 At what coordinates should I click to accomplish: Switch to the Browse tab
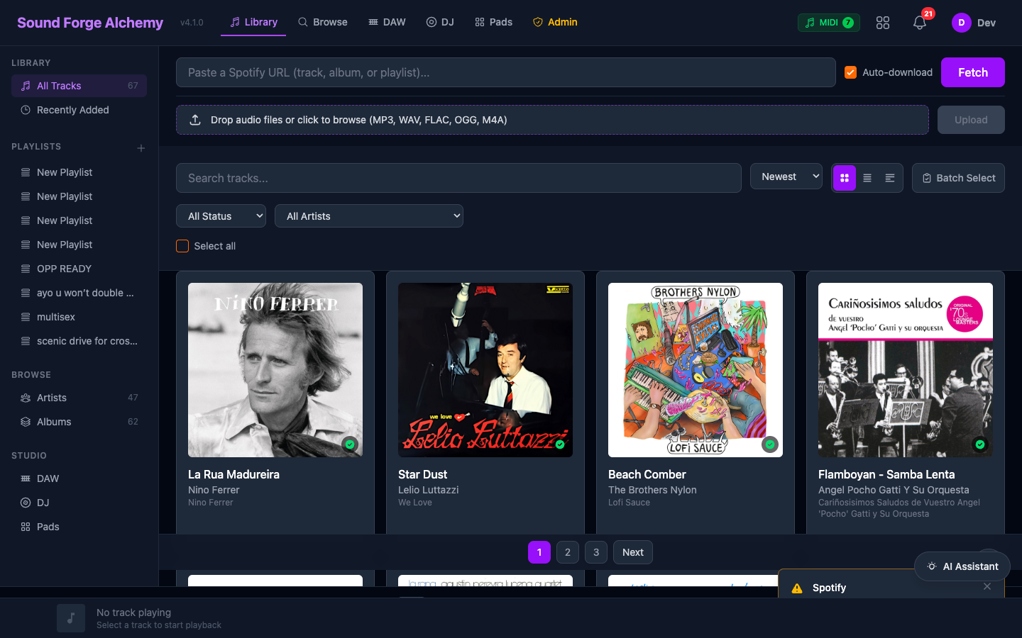tap(322, 22)
